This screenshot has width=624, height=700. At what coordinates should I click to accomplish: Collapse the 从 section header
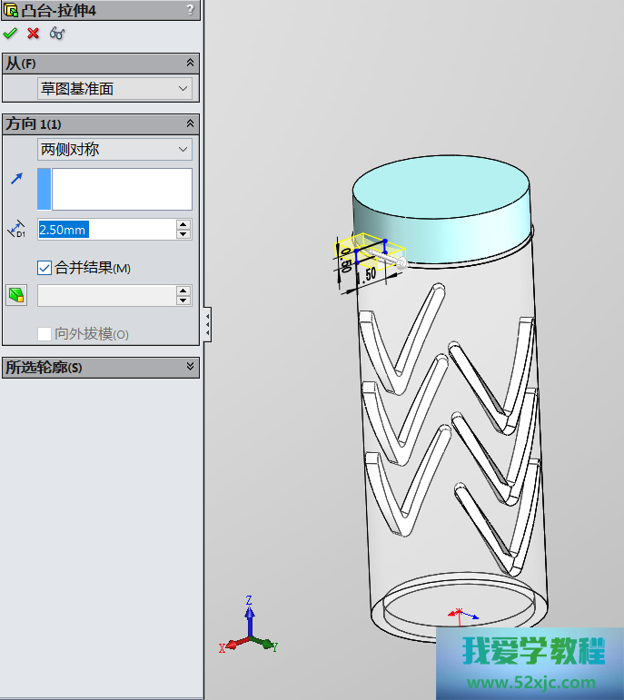190,63
